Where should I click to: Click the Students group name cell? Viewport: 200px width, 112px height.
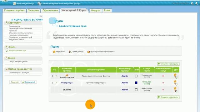[67, 90]
